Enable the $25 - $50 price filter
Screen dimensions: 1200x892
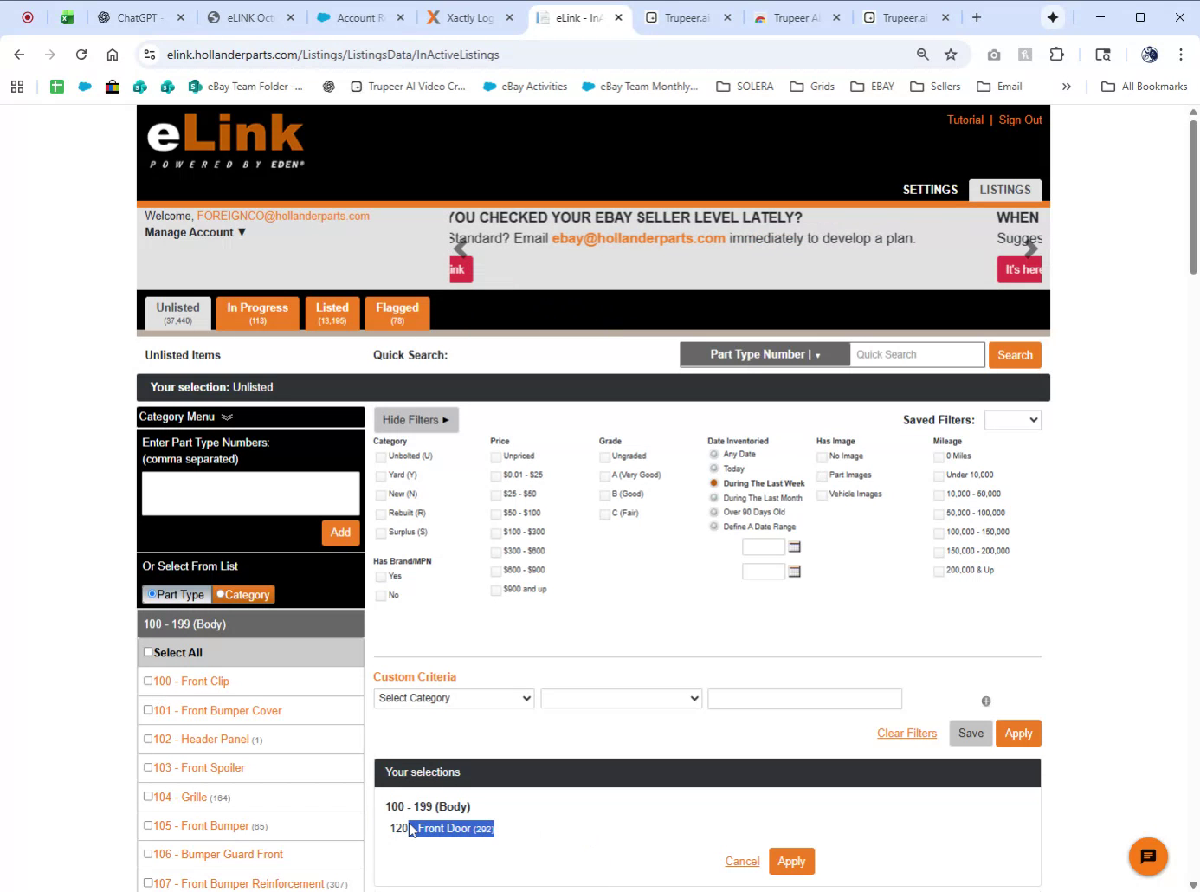click(x=496, y=495)
